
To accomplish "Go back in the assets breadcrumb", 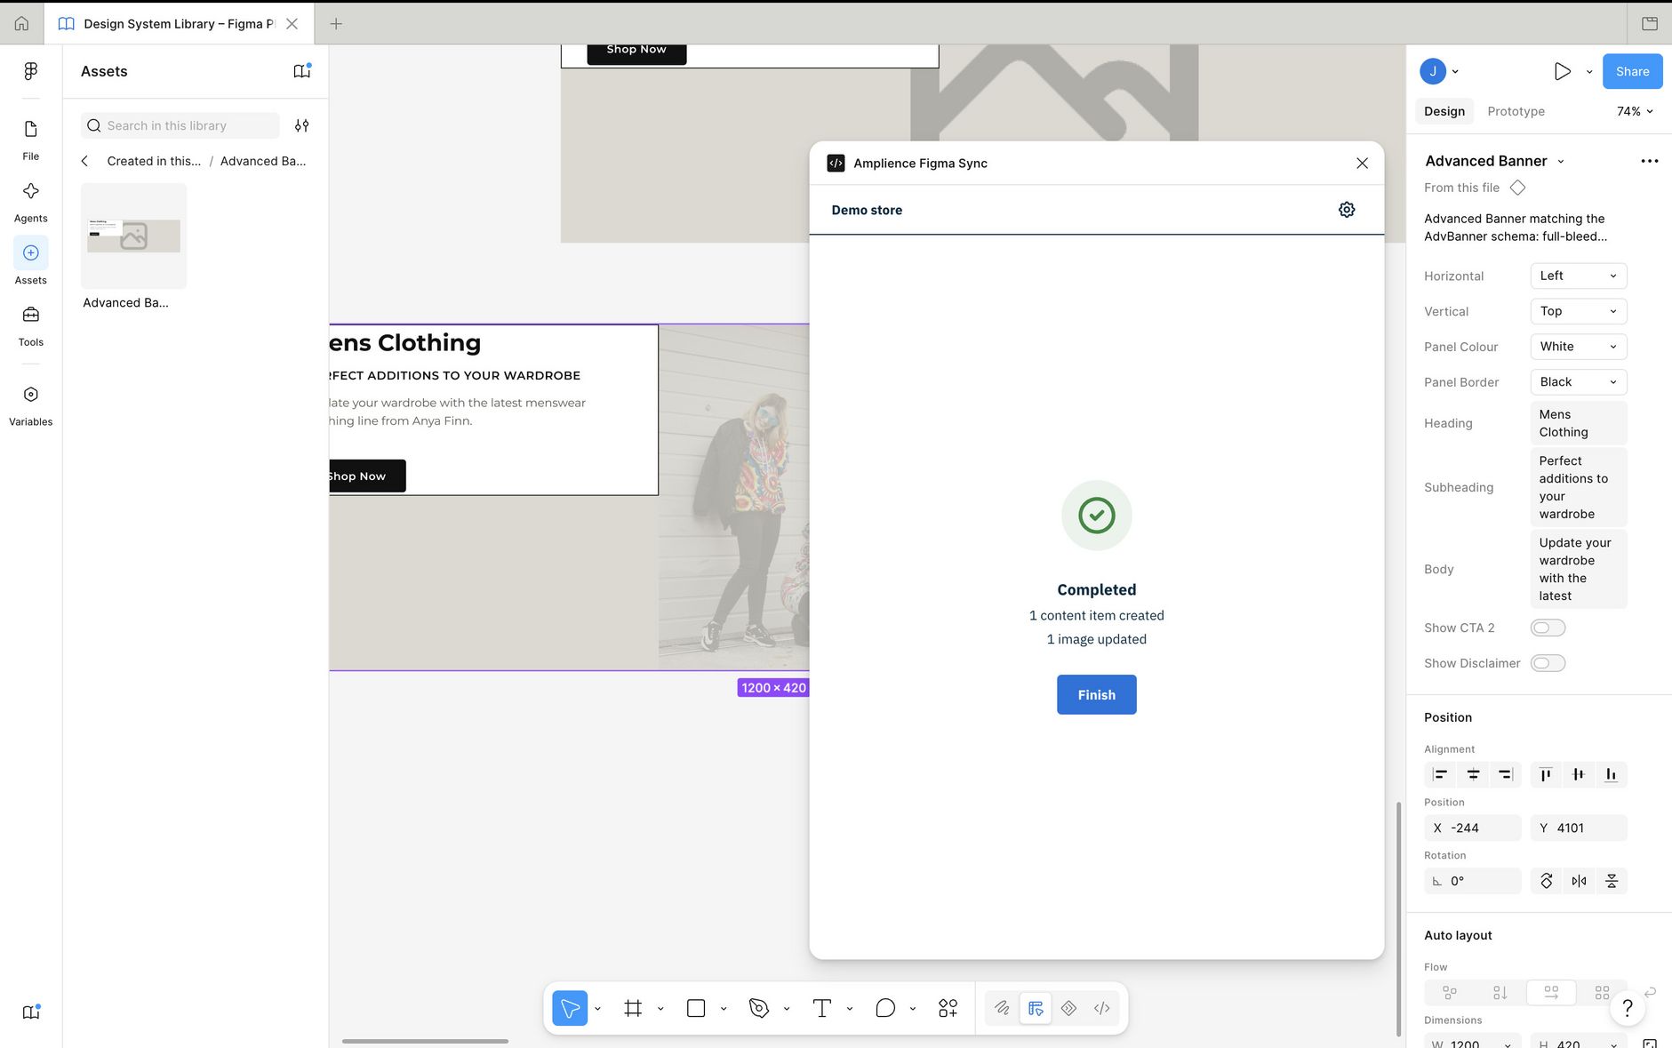I will pos(84,161).
